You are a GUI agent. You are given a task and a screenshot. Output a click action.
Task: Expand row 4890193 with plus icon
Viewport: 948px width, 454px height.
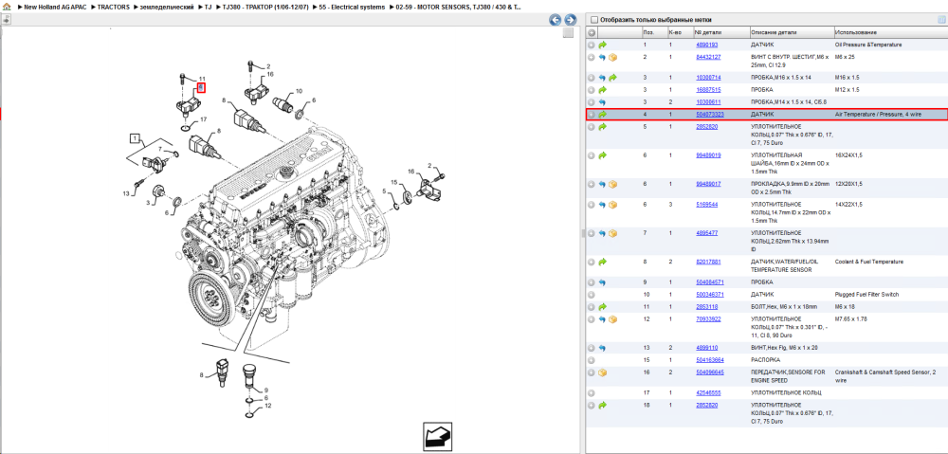tap(592, 45)
